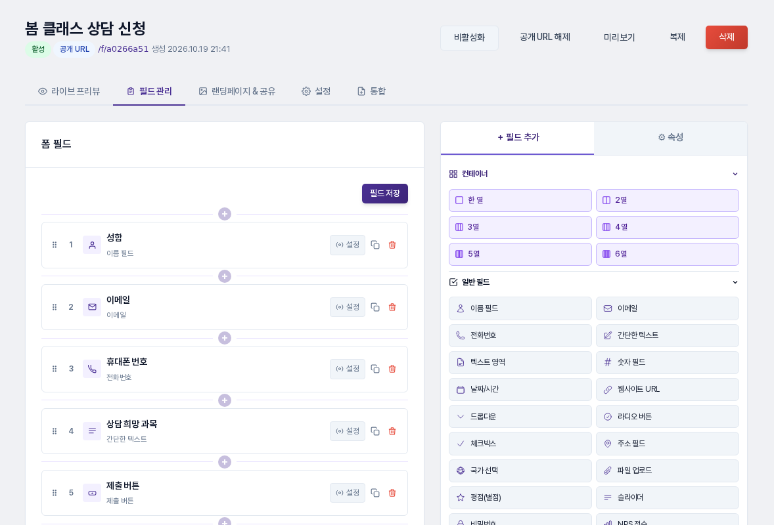Click the envelope icon of 이메일 field row
Image resolution: width=774 pixels, height=525 pixels.
(x=92, y=307)
